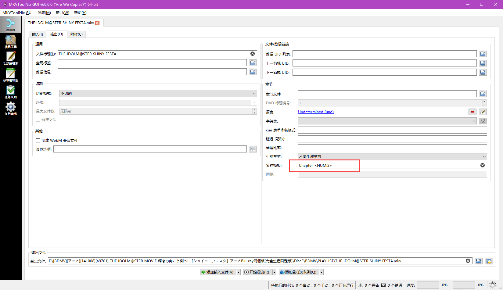Browse button for next segment UID (下一剪辑 UID)
Screen dimensions: 503x290
[483, 72]
